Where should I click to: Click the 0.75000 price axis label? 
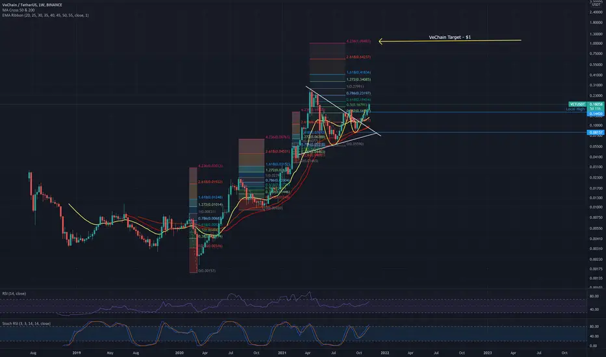pos(596,54)
